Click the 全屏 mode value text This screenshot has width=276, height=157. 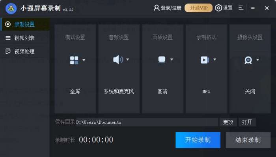(x=75, y=91)
